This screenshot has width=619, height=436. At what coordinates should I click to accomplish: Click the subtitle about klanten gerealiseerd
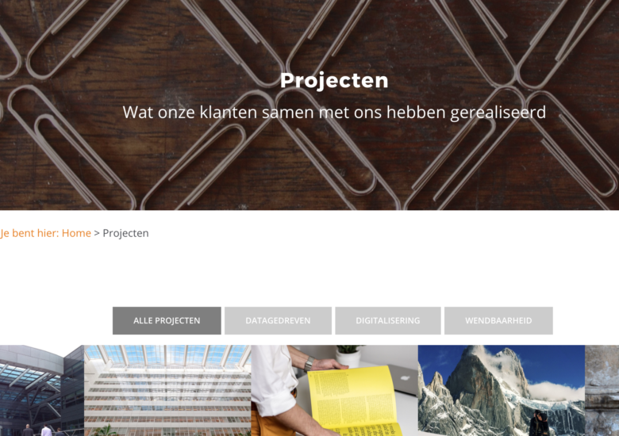pyautogui.click(x=334, y=113)
